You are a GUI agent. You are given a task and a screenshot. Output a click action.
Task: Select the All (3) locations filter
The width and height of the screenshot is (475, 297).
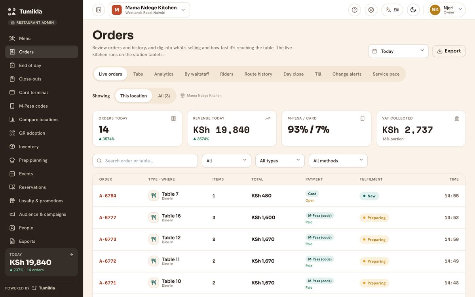(x=164, y=96)
